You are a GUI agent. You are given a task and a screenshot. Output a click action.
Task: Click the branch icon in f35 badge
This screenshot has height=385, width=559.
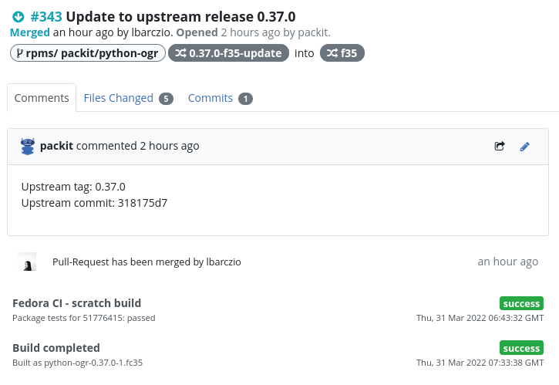(332, 53)
